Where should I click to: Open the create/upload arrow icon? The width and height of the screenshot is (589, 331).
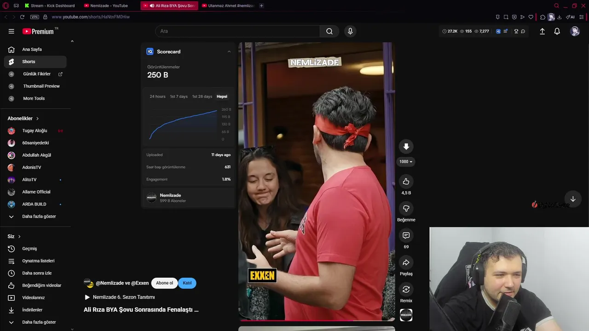(542, 31)
